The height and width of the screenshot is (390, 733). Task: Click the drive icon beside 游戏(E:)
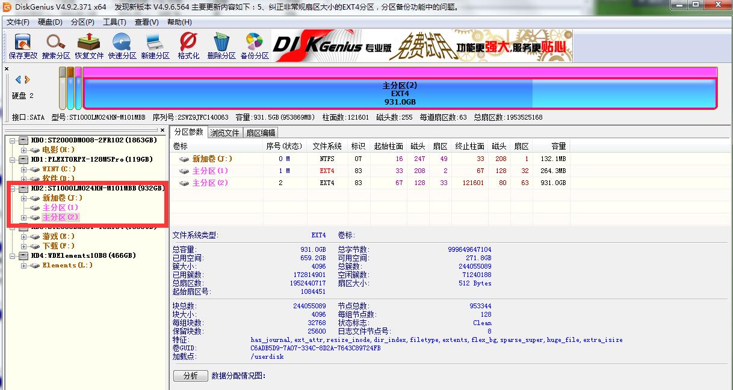(35, 236)
